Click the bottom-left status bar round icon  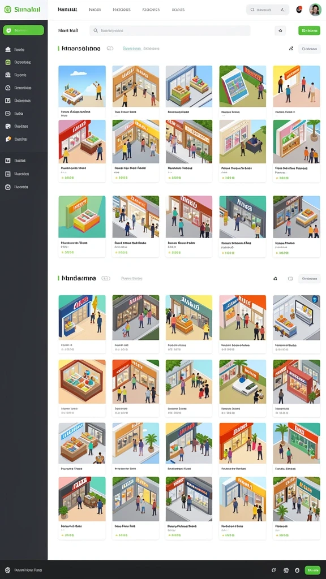point(8,570)
